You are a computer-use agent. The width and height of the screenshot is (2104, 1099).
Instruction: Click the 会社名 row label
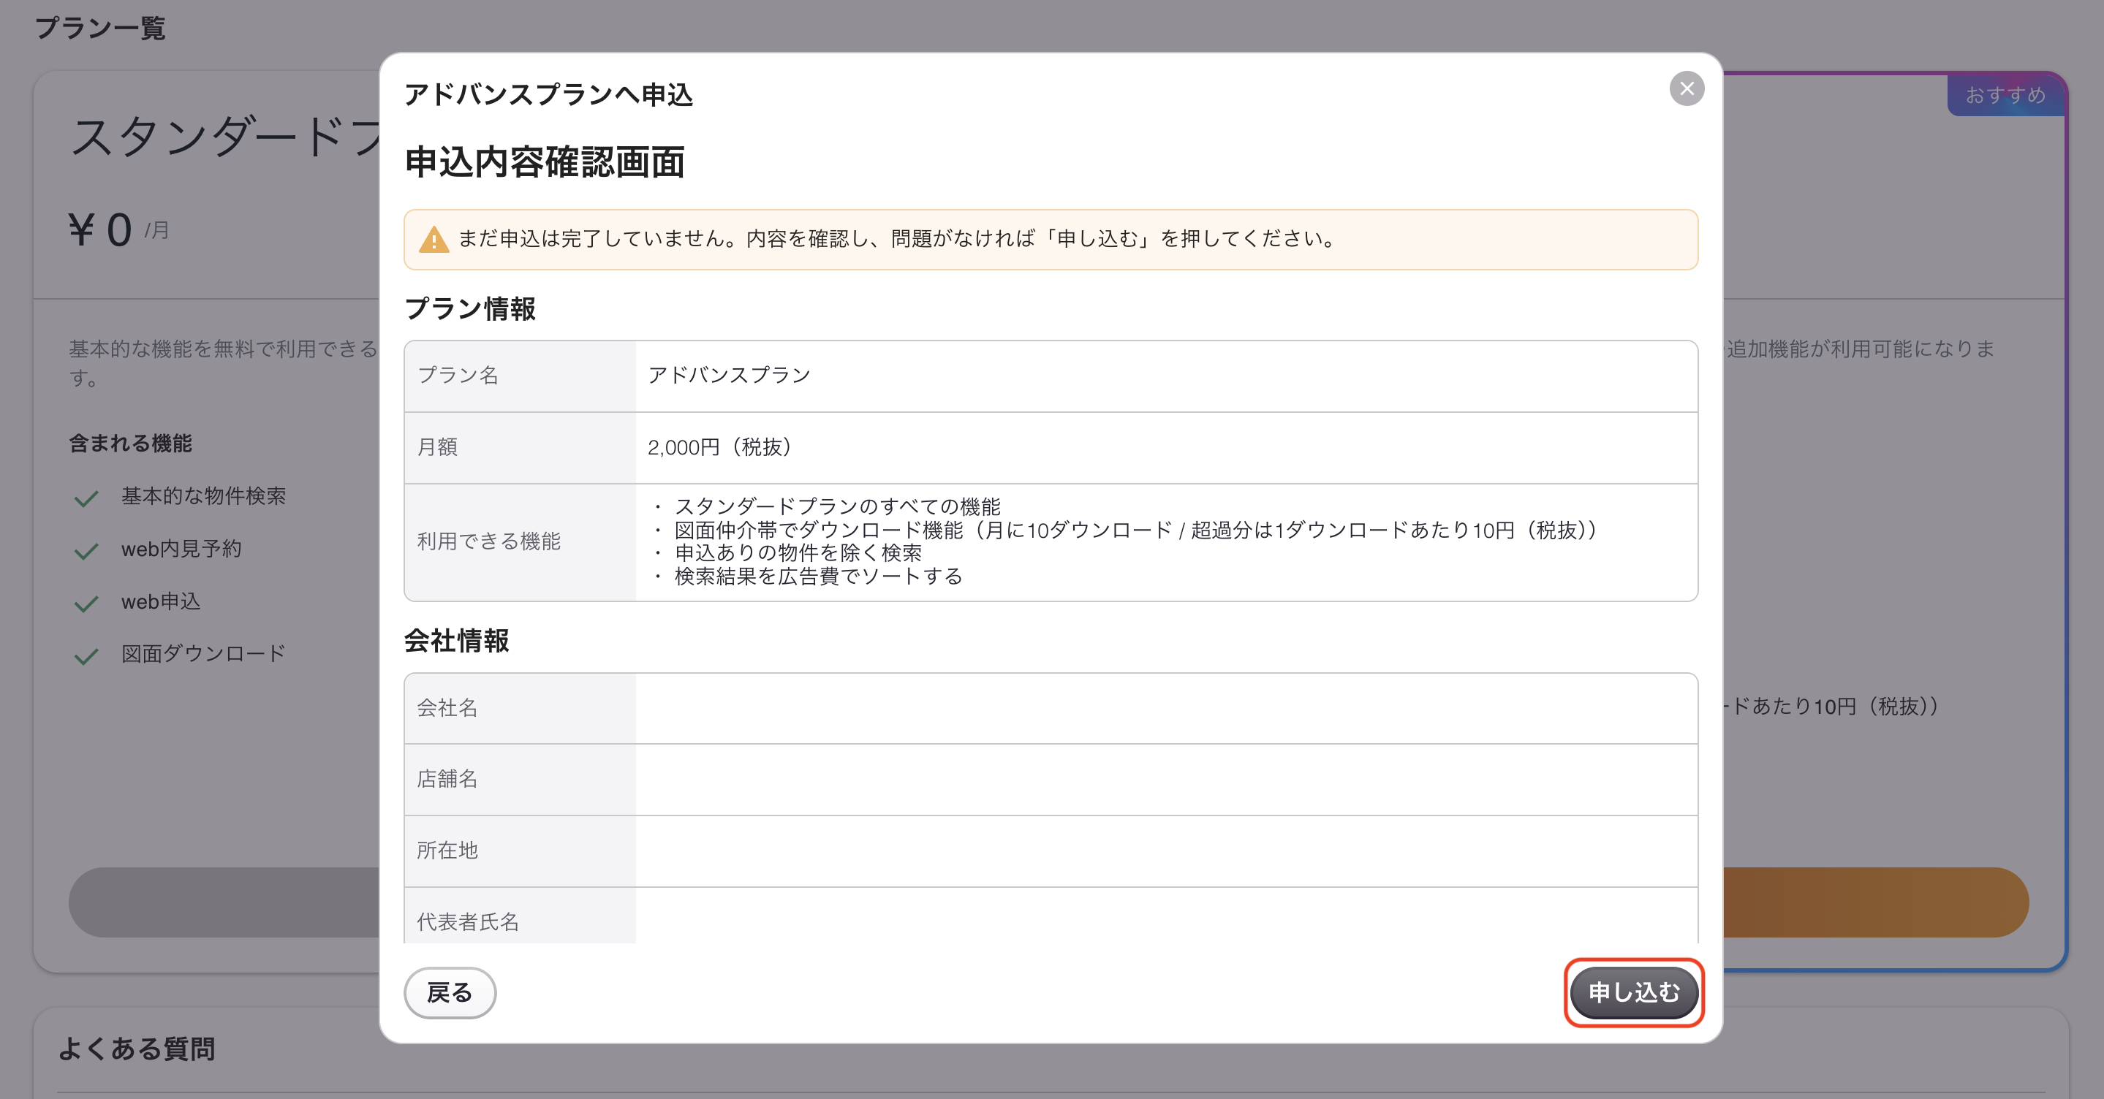pyautogui.click(x=521, y=708)
